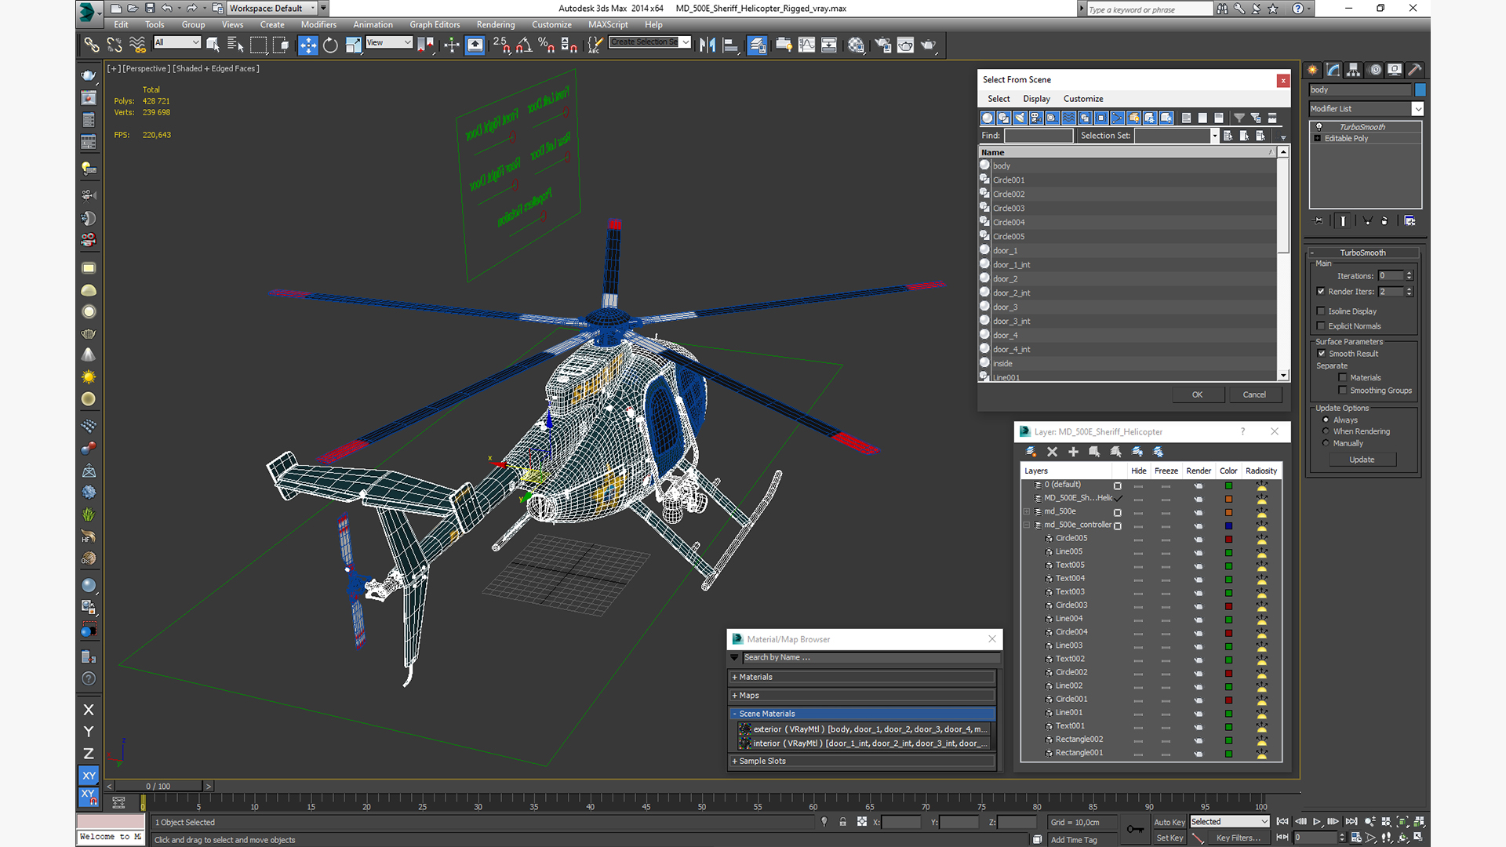This screenshot has width=1506, height=847.
Task: Expand the Materials group in browser
Action: 863,678
